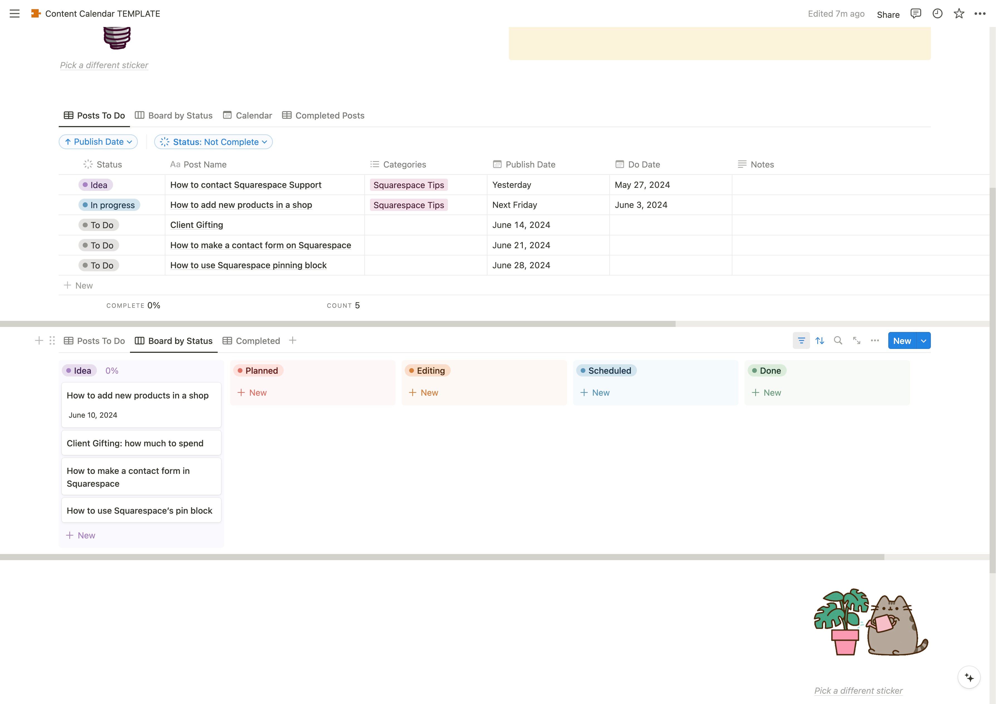Switch to the Calendar view tab
The width and height of the screenshot is (996, 704).
(x=248, y=115)
